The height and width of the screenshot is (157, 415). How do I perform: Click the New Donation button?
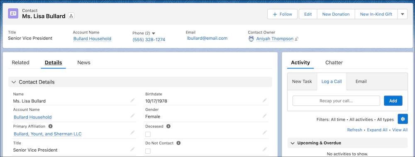coord(336,14)
